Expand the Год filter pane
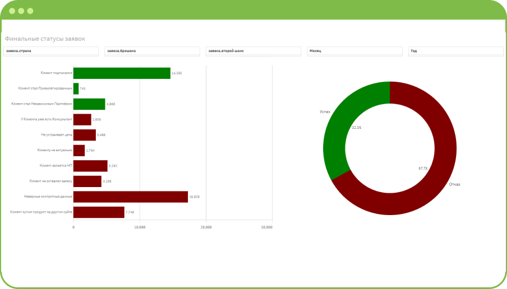507x289 pixels. (x=455, y=51)
